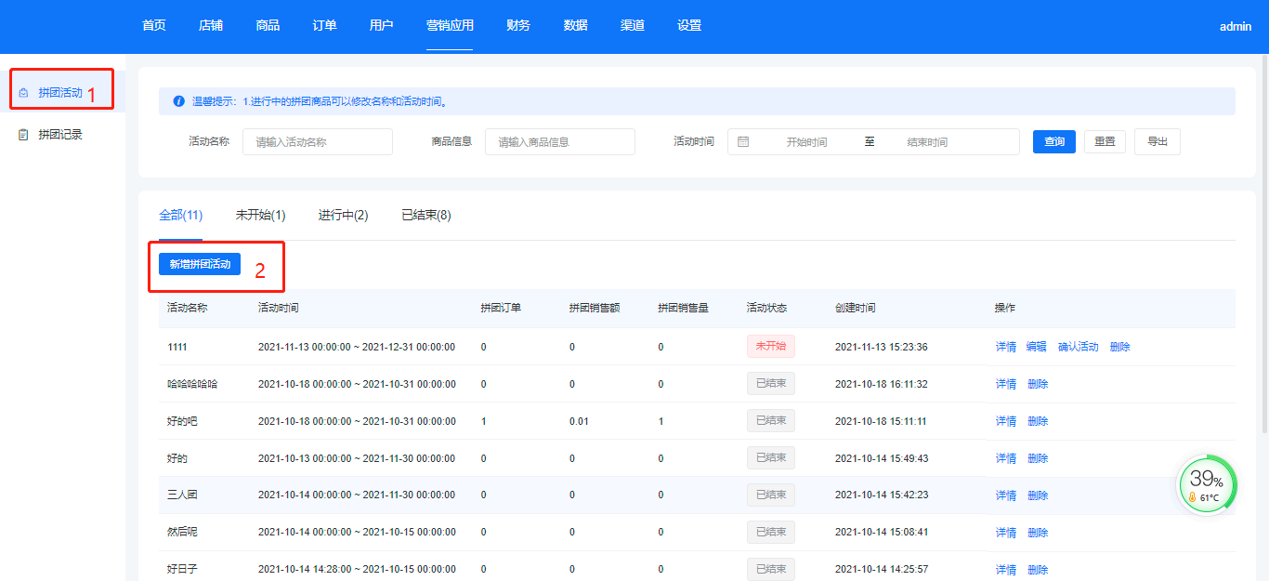The width and height of the screenshot is (1269, 581).
Task: Focus the 活动名称 input field
Action: point(317,142)
